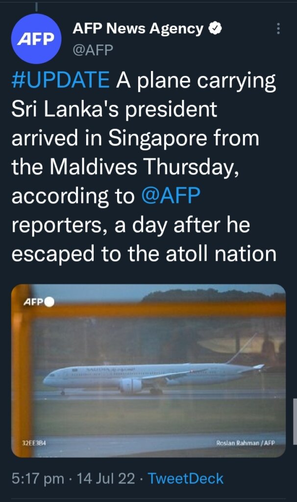Open the AFP round profile avatar

[x=36, y=39]
